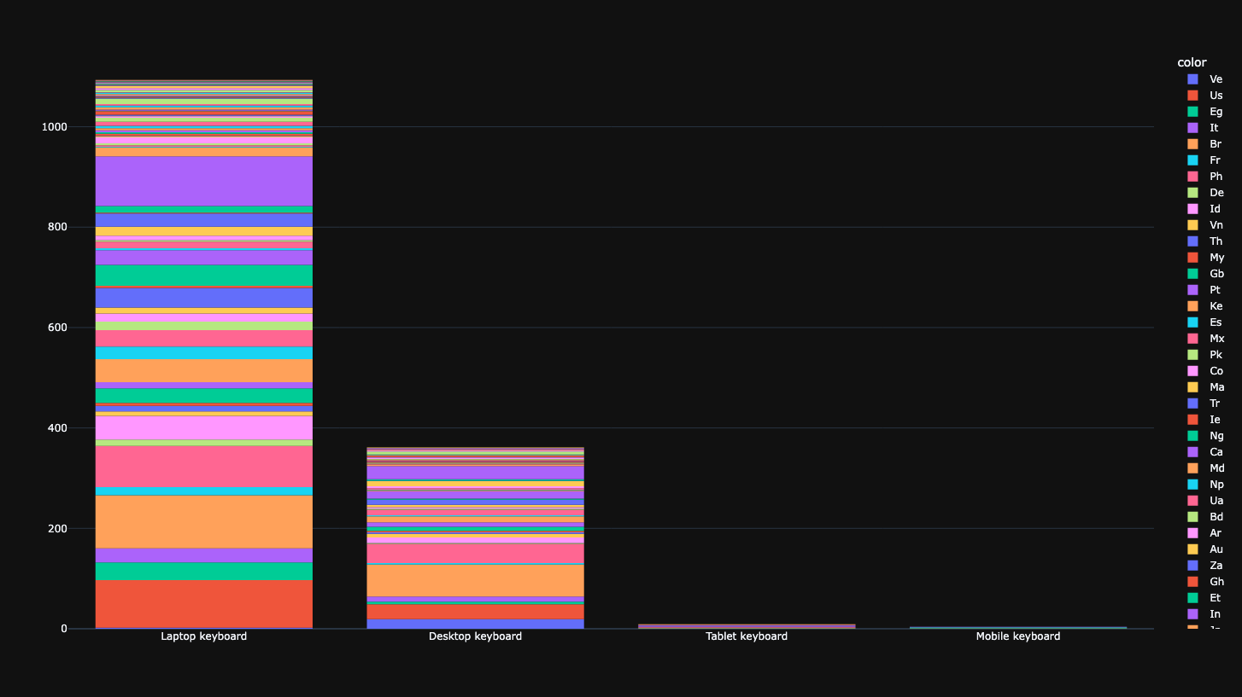This screenshot has height=697, width=1242.
Task: Click the pink Ua legend color swatch
Action: tap(1192, 501)
